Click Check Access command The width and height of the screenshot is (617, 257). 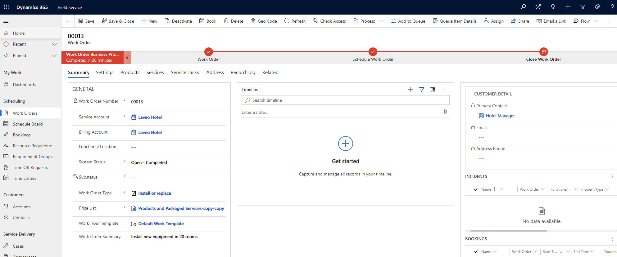329,21
